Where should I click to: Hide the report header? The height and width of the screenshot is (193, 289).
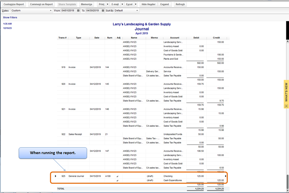click(149, 4)
